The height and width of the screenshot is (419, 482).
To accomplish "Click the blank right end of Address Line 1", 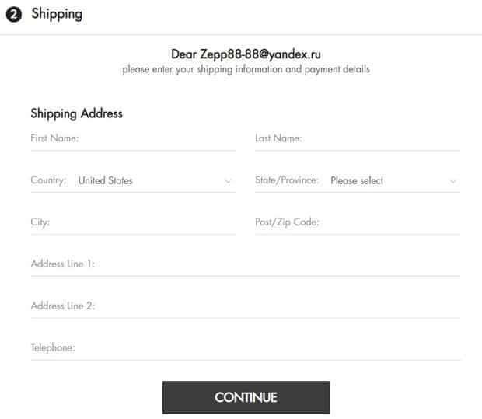I will (435, 264).
